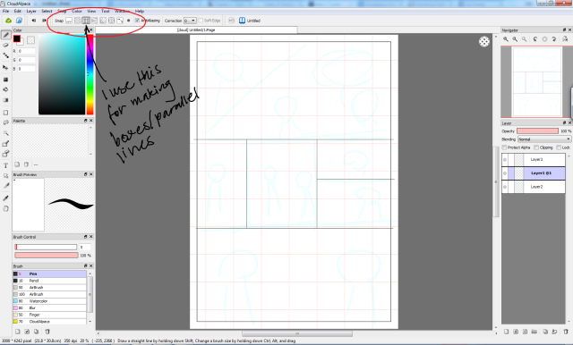Enable parallel line snap icon
This screenshot has width=573, height=345.
78,21
